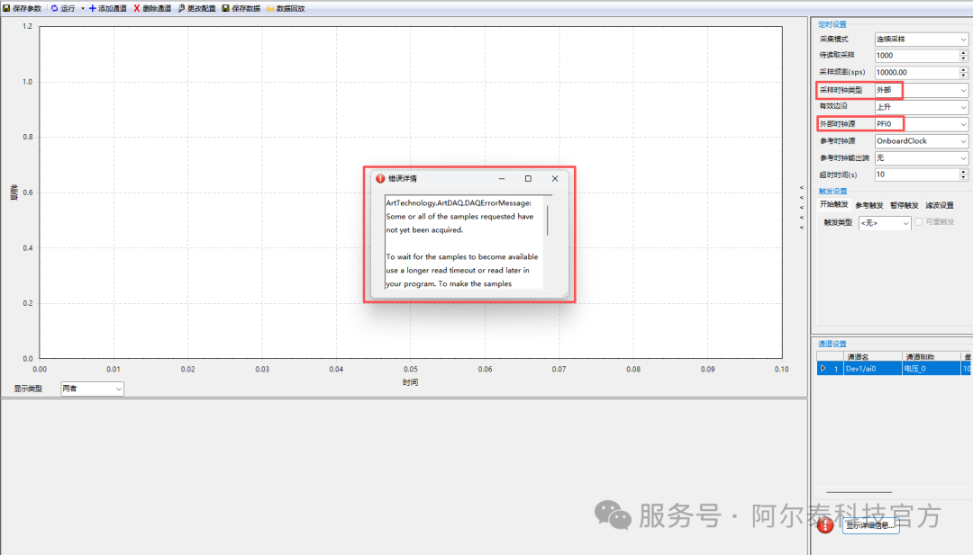This screenshot has width=973, height=555.
Task: Switch to the 滤波设置 tab
Action: 940,205
